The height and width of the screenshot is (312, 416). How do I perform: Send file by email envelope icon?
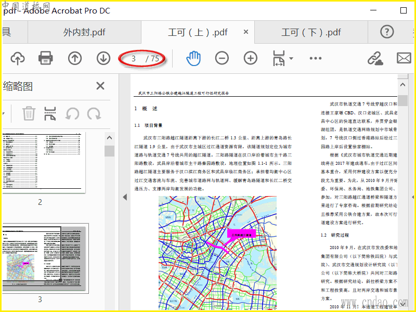pyautogui.click(x=404, y=58)
